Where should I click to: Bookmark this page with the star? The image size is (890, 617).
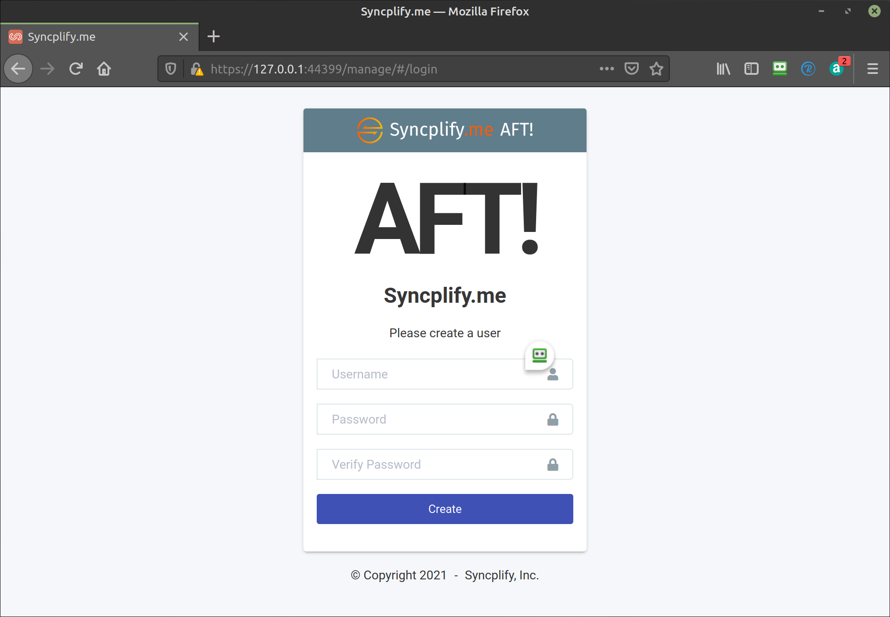click(656, 69)
